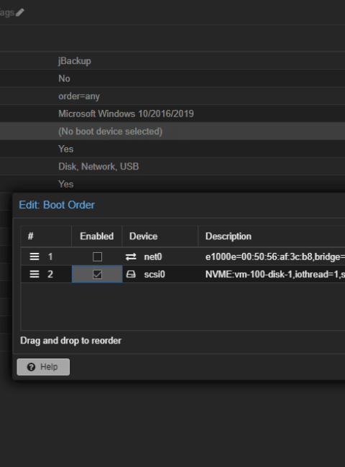Select the jBackup name row
Image resolution: width=345 pixels, height=467 pixels.
tap(172, 61)
